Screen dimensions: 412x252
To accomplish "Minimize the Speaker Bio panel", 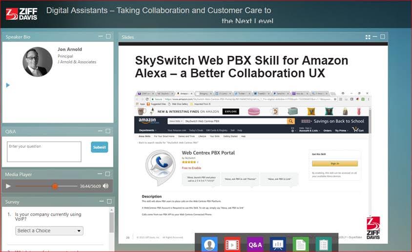I will pos(101,36).
